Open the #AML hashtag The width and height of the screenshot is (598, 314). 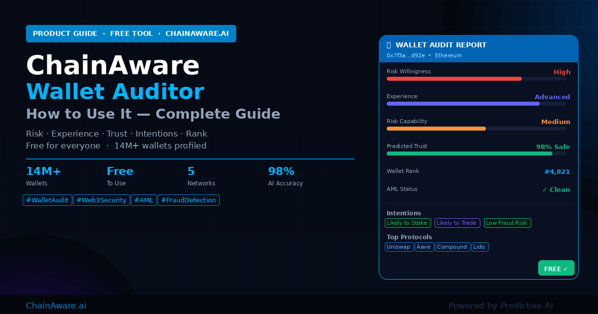pyautogui.click(x=144, y=200)
